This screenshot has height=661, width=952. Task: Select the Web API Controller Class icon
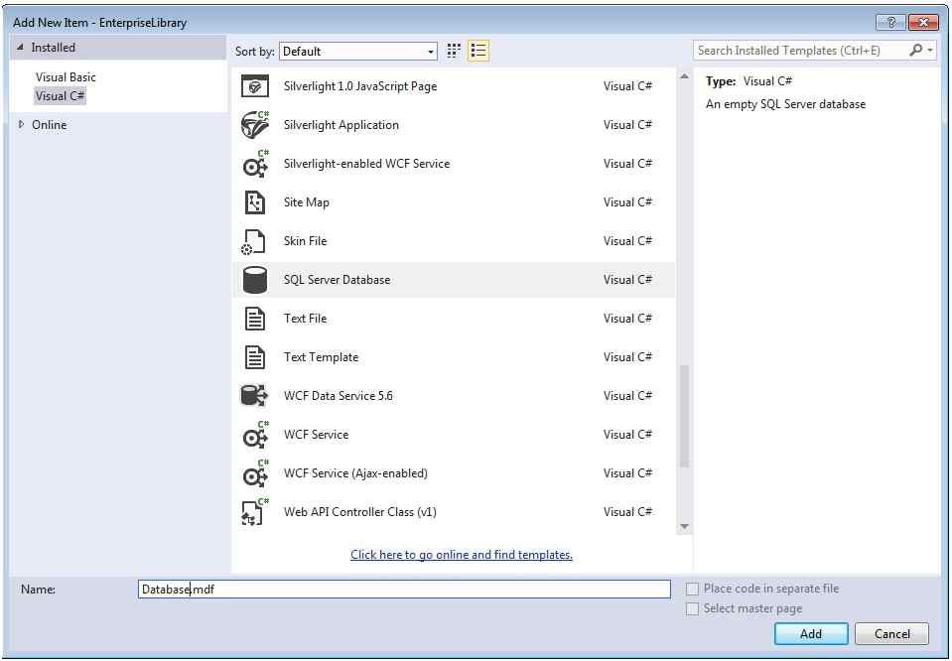(254, 511)
